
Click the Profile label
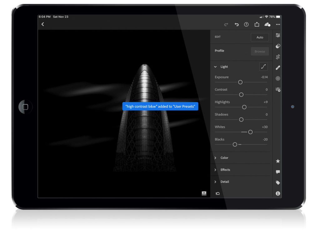pyautogui.click(x=219, y=51)
